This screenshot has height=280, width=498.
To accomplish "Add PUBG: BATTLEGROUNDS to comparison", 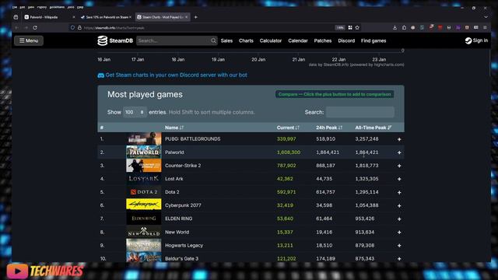I will 399,139.
